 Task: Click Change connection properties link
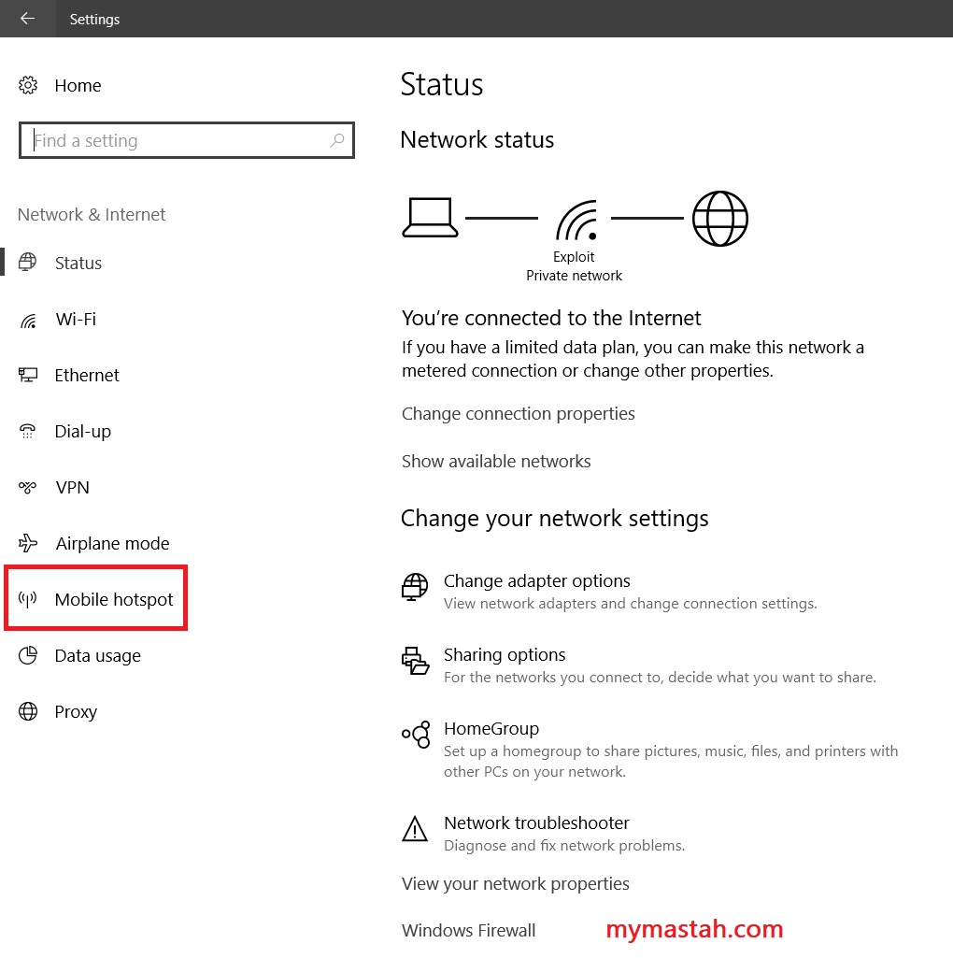point(518,414)
